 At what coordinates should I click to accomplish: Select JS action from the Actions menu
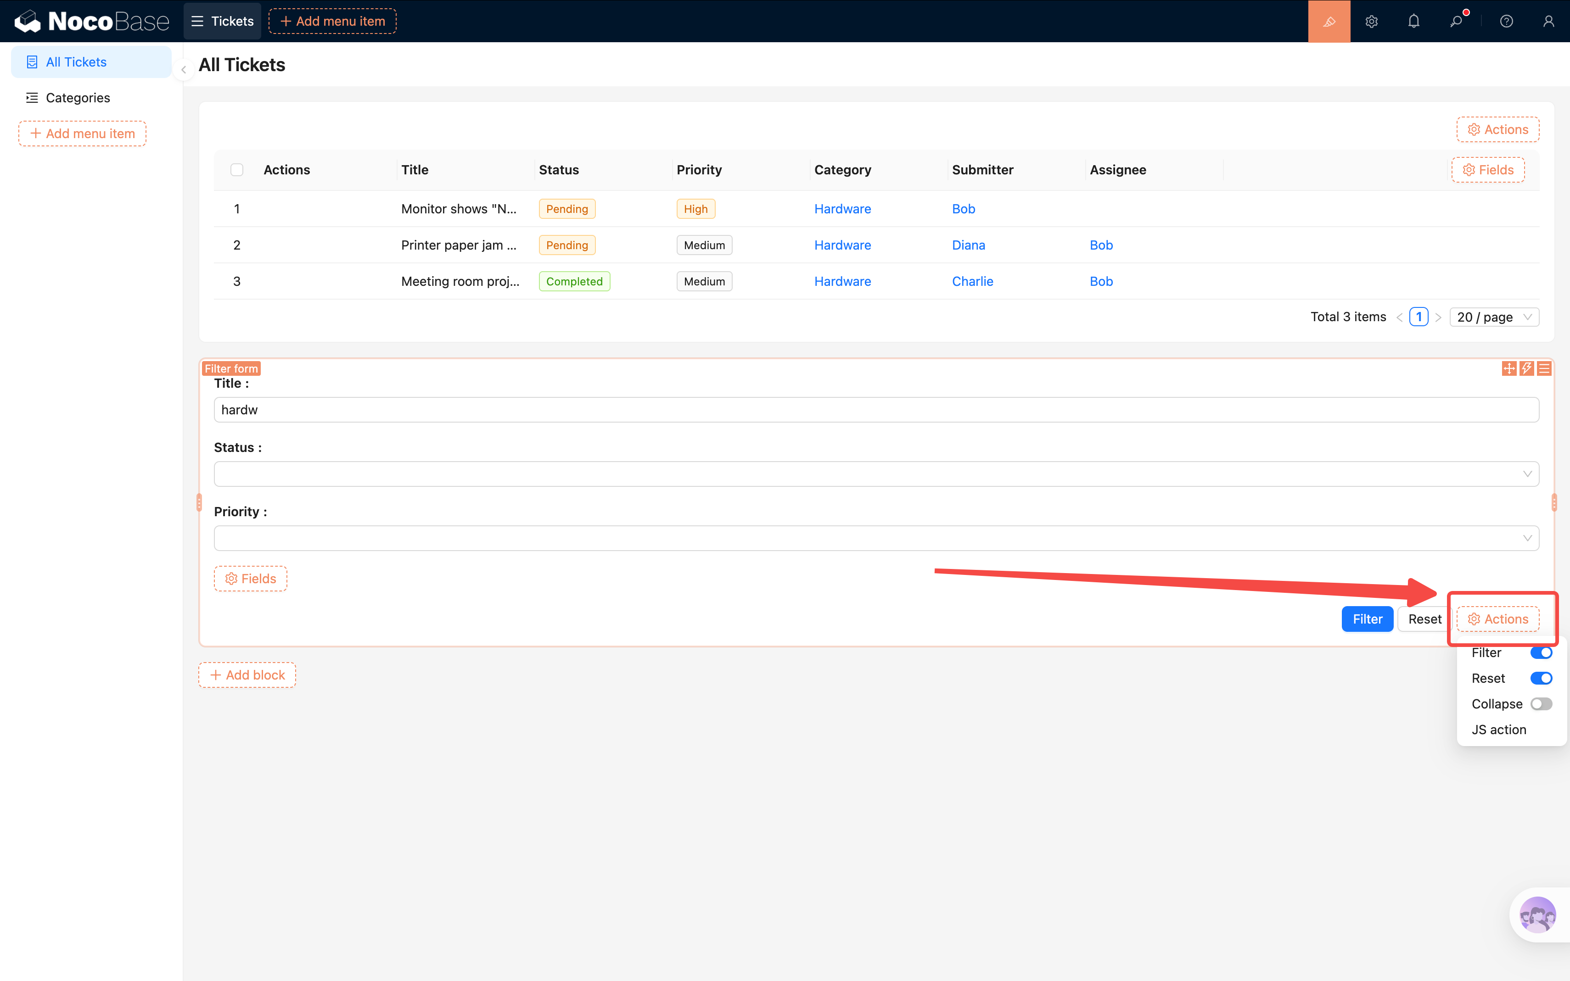pyautogui.click(x=1498, y=730)
